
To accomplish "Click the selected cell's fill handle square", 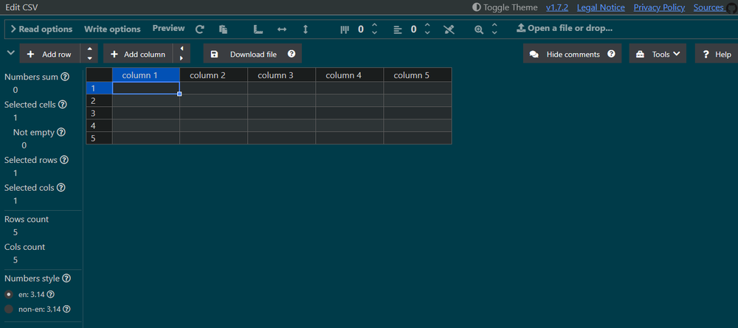I will tap(179, 94).
